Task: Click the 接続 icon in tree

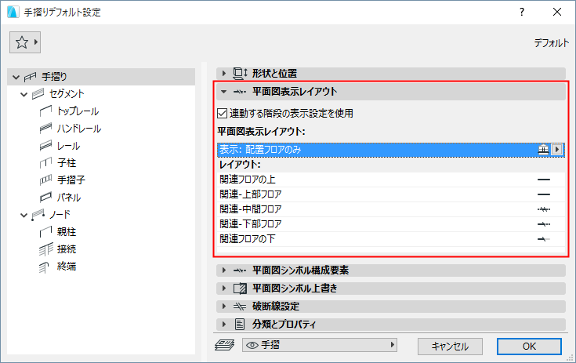Action: point(45,249)
